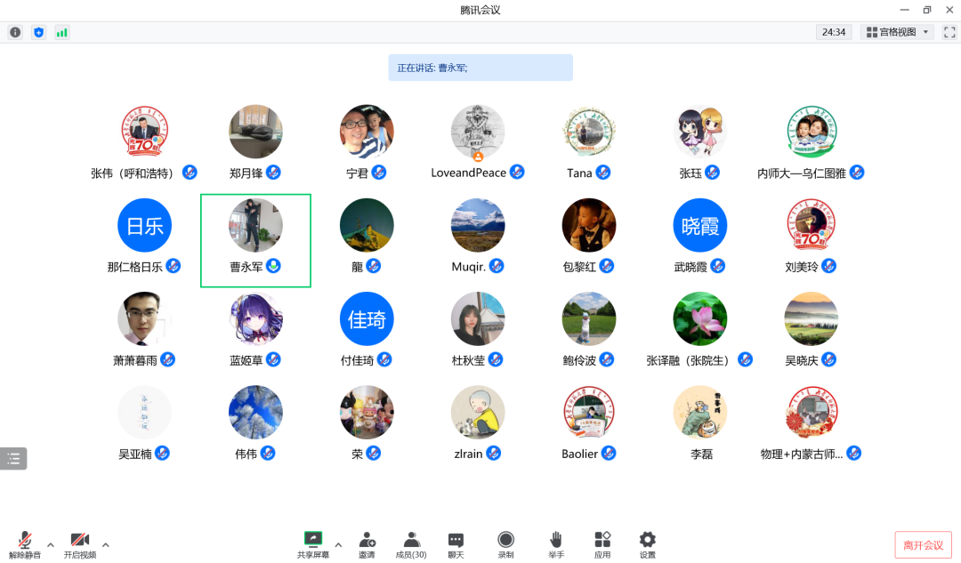This screenshot has width=961, height=563.
Task: Open meeting info icon in top bar
Action: click(x=15, y=32)
